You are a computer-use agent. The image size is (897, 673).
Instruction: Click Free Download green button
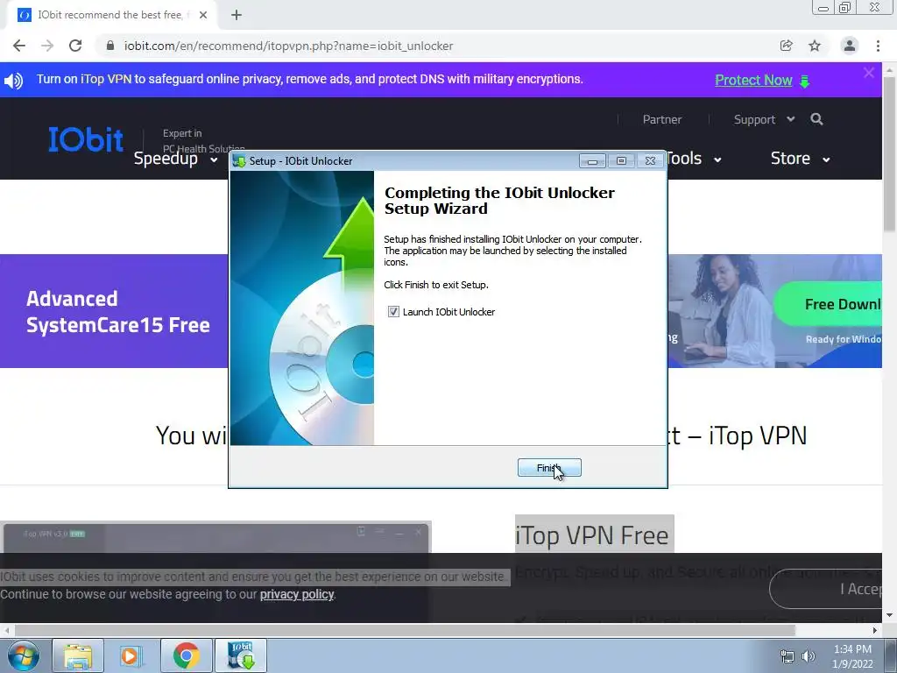(828, 304)
